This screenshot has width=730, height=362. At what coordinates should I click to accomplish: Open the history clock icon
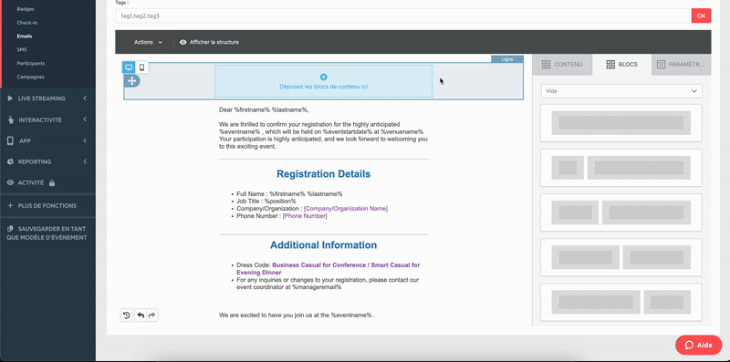[126, 315]
